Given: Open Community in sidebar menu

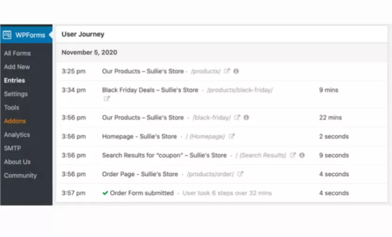Looking at the screenshot, I should (x=20, y=175).
